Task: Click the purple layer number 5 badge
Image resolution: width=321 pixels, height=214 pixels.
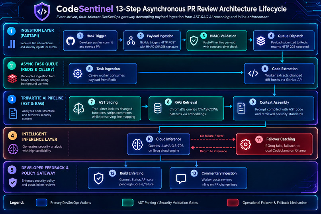Action: pyautogui.click(x=12, y=170)
